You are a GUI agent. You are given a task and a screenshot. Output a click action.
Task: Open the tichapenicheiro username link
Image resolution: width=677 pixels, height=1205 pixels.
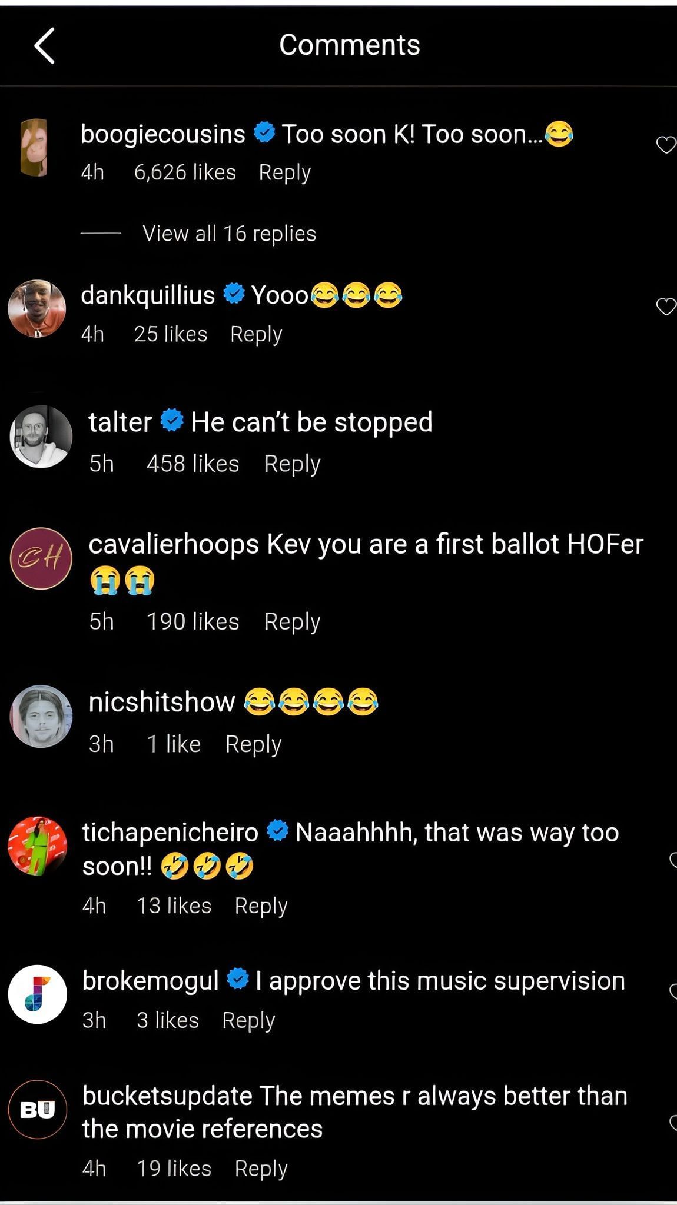tap(170, 833)
